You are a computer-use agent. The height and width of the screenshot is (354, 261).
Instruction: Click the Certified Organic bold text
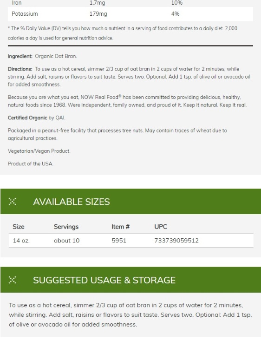pyautogui.click(x=27, y=118)
